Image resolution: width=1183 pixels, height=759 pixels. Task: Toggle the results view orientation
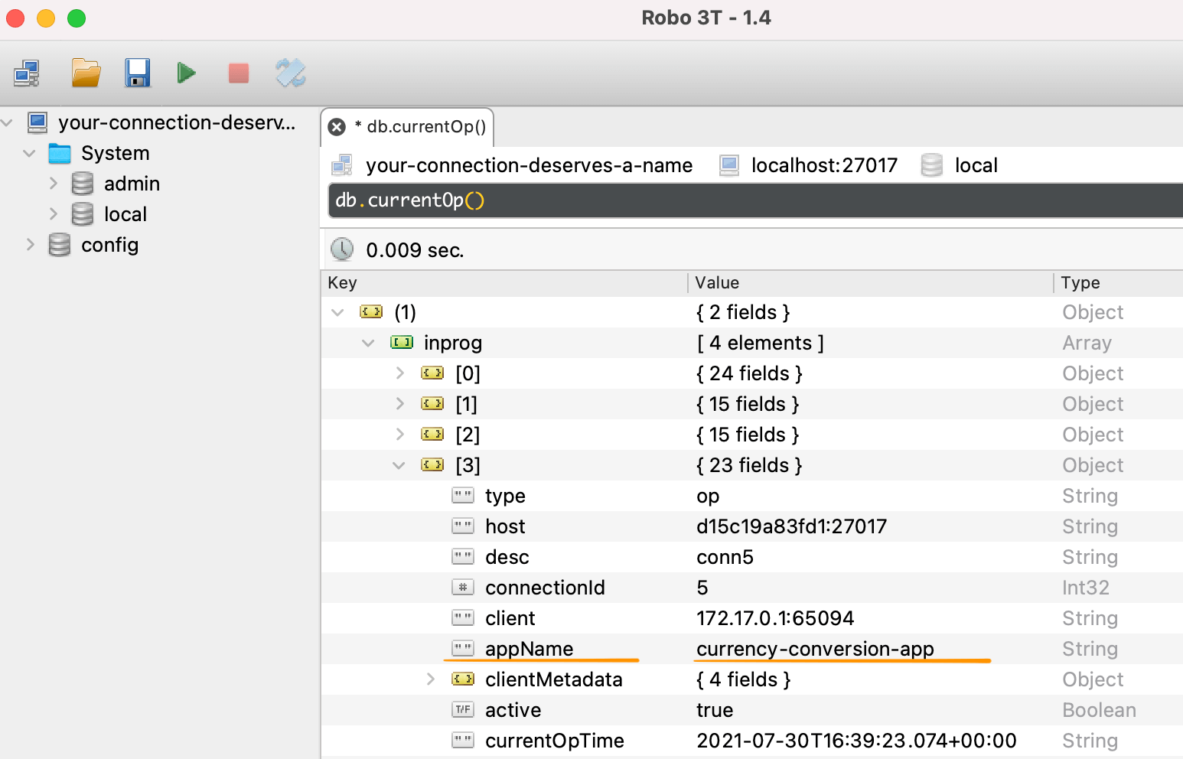290,73
